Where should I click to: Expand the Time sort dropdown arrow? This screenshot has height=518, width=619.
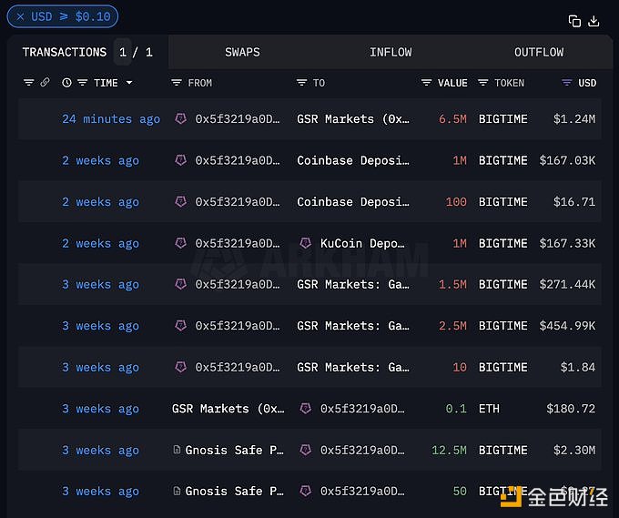coord(129,83)
